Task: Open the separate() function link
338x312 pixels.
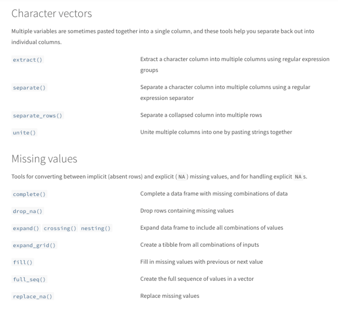Action: (x=29, y=88)
